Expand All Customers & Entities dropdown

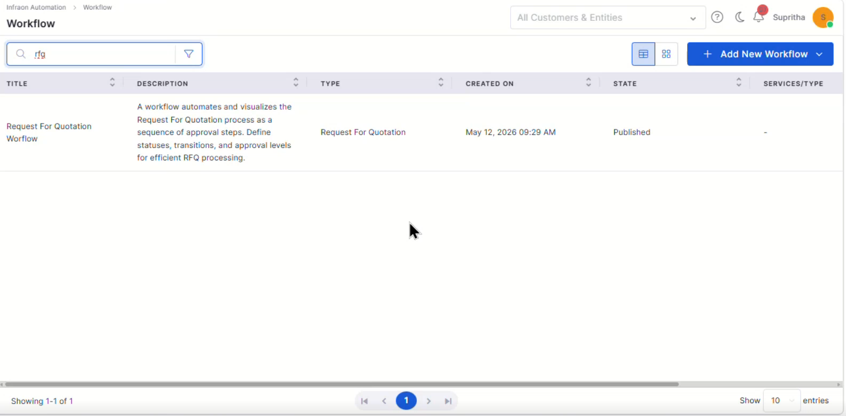pos(608,18)
